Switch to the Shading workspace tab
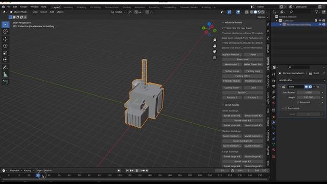The height and width of the screenshot is (184, 327). tap(126, 7)
